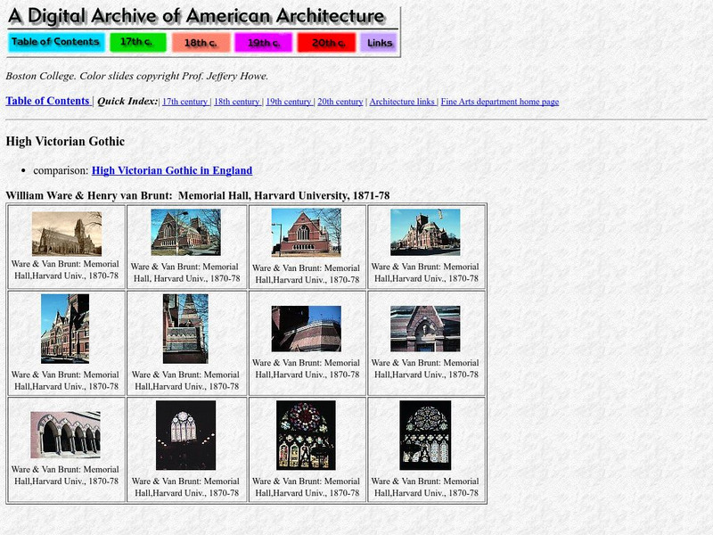Select the William Ware & Henry van Brunt heading

[198, 195]
